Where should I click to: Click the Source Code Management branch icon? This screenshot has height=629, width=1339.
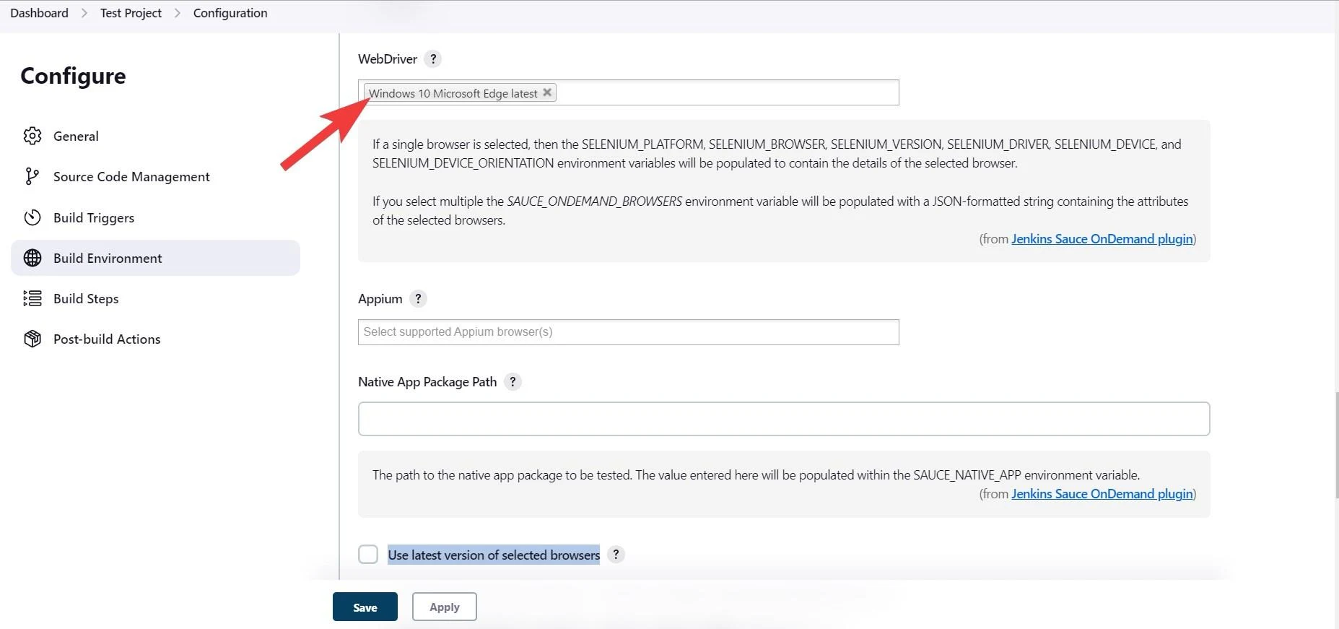pyautogui.click(x=32, y=176)
